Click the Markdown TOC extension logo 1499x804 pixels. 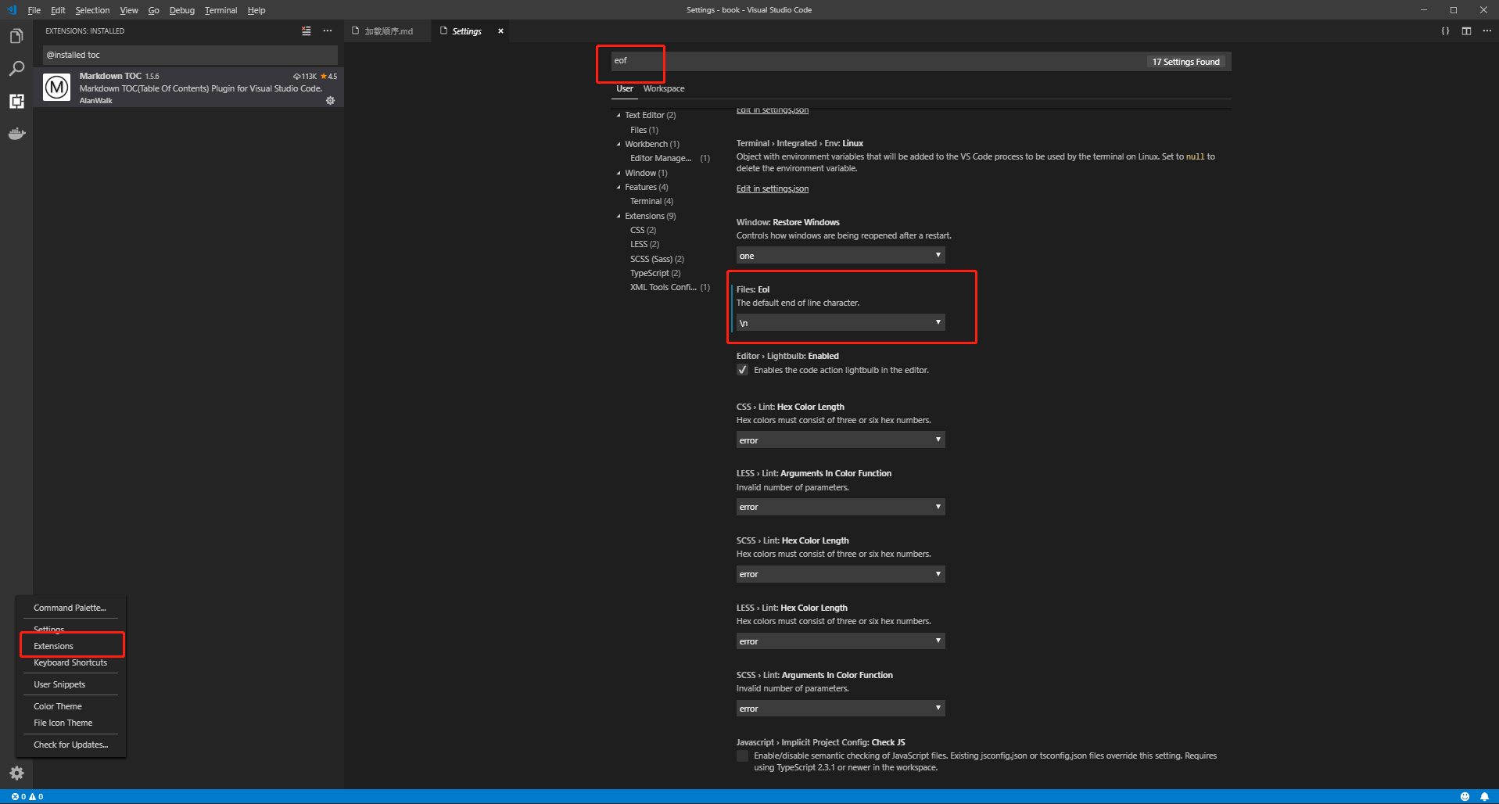pyautogui.click(x=56, y=88)
